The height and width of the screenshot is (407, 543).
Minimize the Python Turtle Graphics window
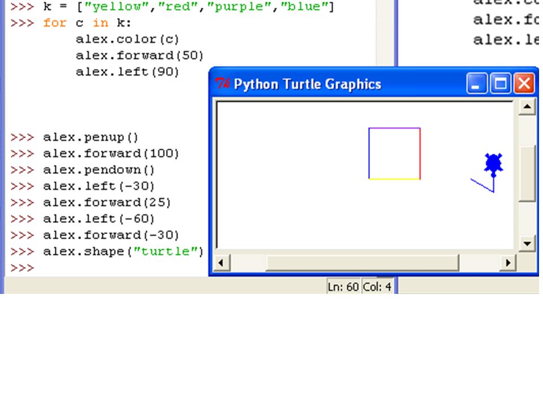point(476,83)
